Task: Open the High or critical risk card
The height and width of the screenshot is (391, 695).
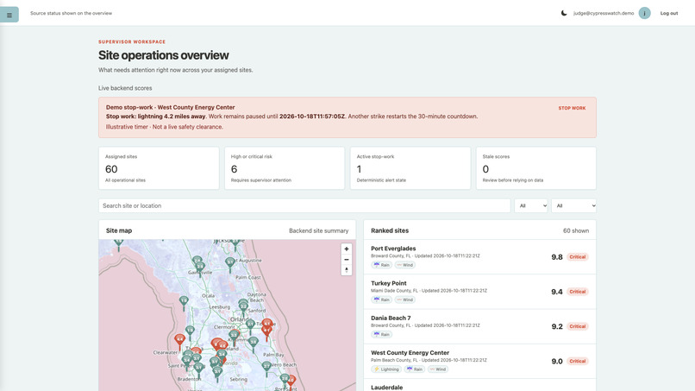Action: tap(285, 168)
